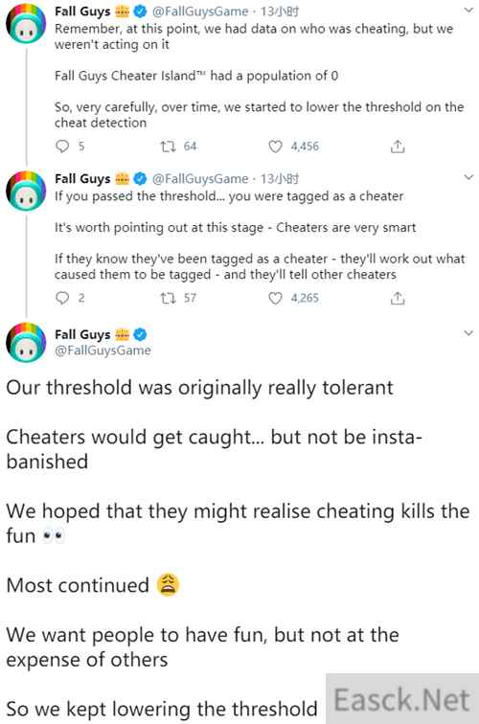
Task: Click the Fall Guys name on the second tweet
Action: pos(82,178)
